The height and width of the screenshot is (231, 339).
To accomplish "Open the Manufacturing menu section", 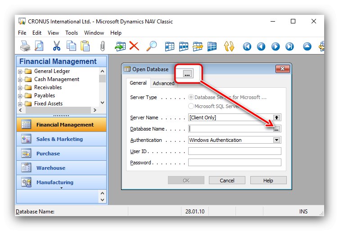I will click(x=61, y=182).
